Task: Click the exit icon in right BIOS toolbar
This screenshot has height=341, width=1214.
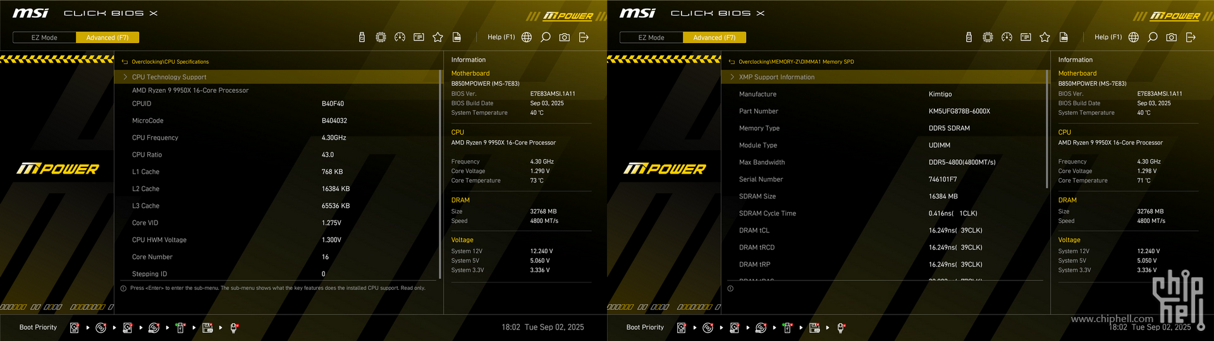Action: pyautogui.click(x=1191, y=37)
